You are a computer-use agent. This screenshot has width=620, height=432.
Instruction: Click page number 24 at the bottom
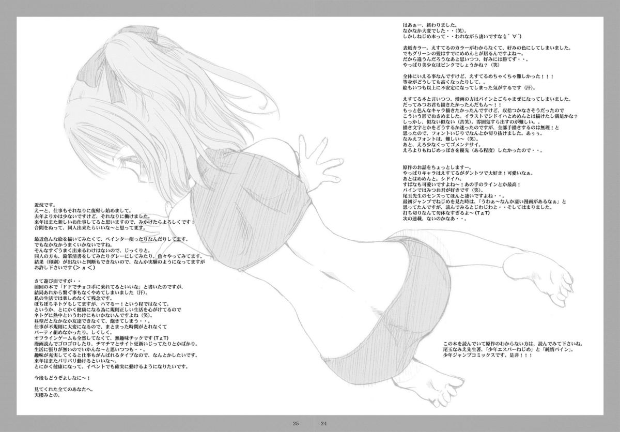pyautogui.click(x=324, y=424)
